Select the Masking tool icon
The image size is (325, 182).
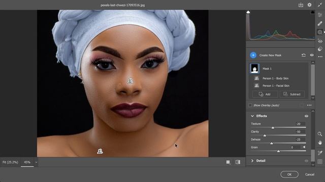[320, 32]
